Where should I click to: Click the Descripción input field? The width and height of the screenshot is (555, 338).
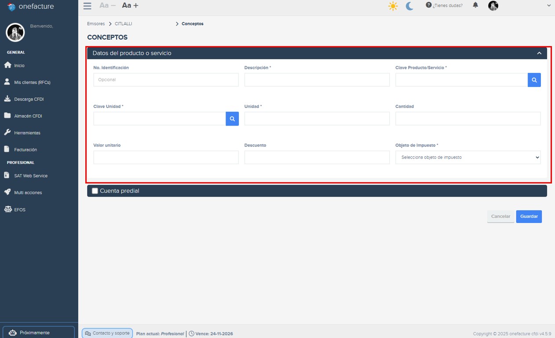click(x=317, y=80)
